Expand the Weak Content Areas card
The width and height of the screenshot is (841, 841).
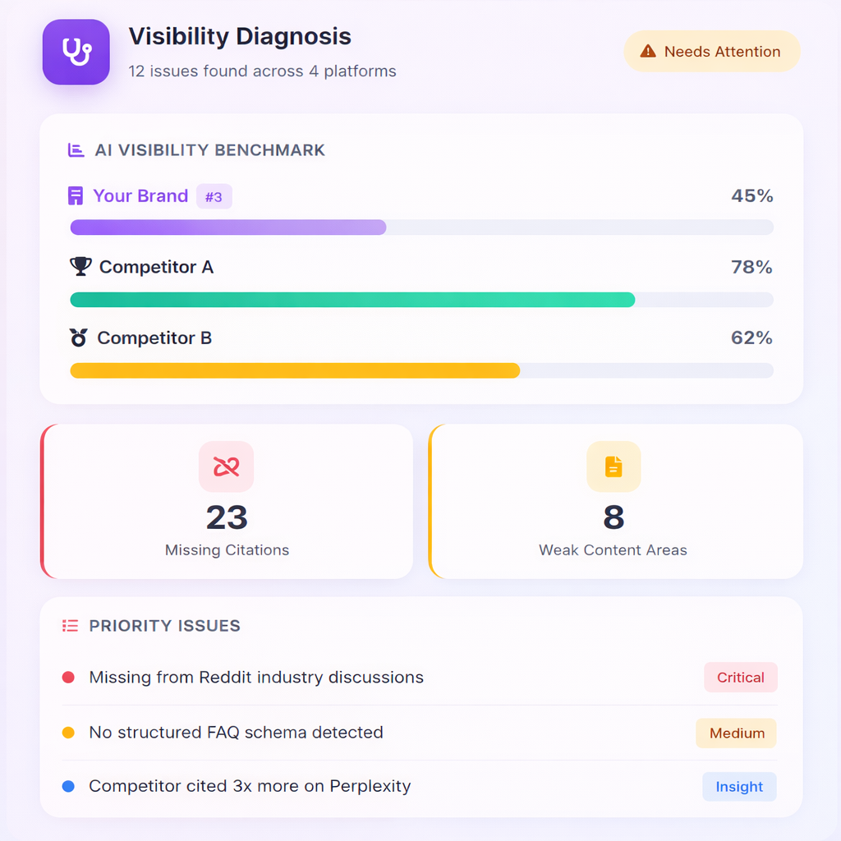[x=613, y=501]
